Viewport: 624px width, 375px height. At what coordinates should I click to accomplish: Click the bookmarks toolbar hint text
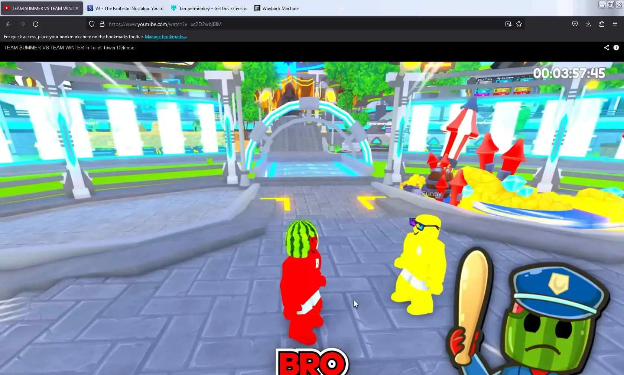(74, 37)
